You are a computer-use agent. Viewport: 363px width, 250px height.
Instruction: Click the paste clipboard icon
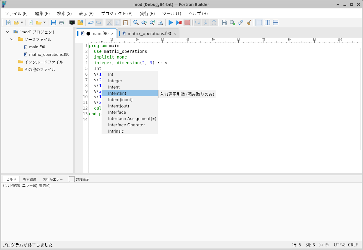point(126,23)
